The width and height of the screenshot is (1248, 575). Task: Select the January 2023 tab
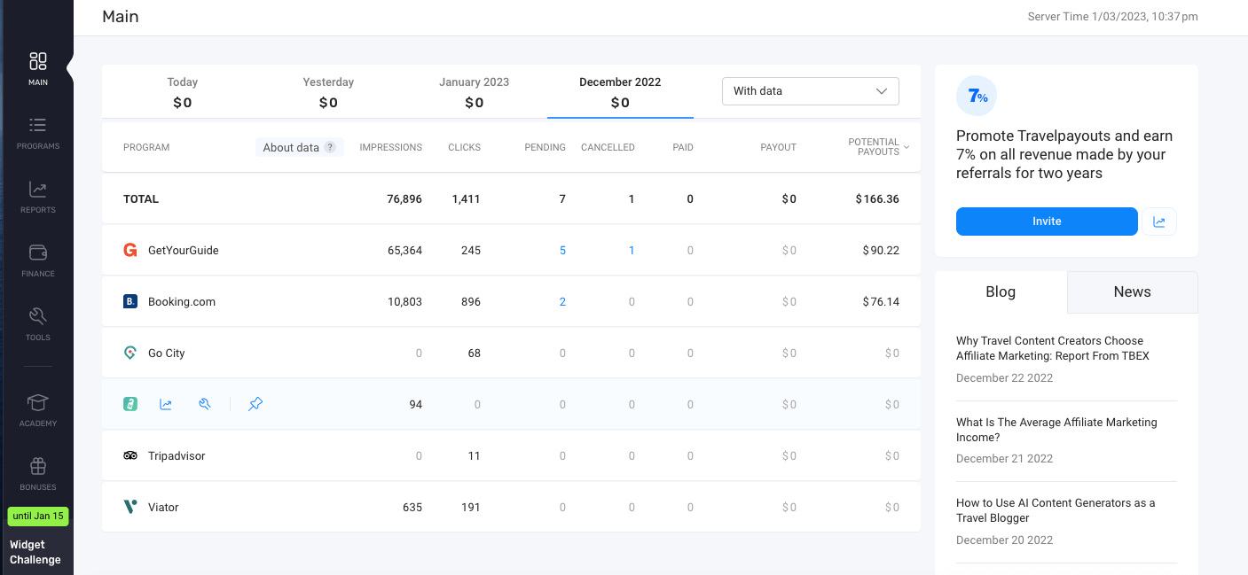tap(474, 92)
